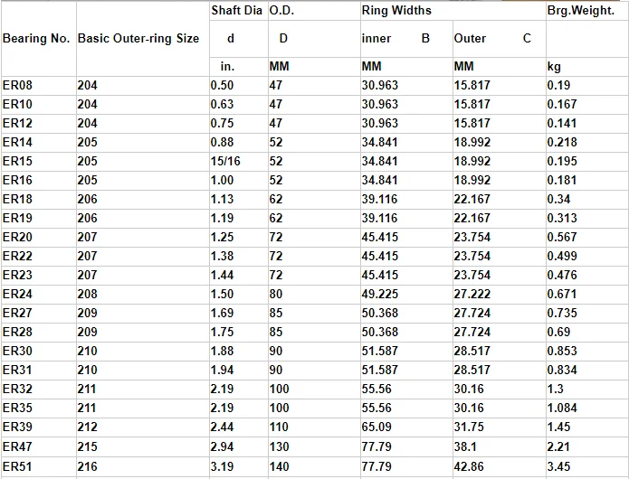The height and width of the screenshot is (479, 629).
Task: Select the ER15 bearing number cell
Action: tap(18, 161)
